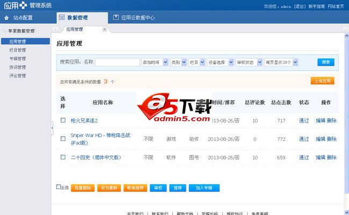Open the 类别 dropdown
This screenshot has width=349, height=215.
178,62
